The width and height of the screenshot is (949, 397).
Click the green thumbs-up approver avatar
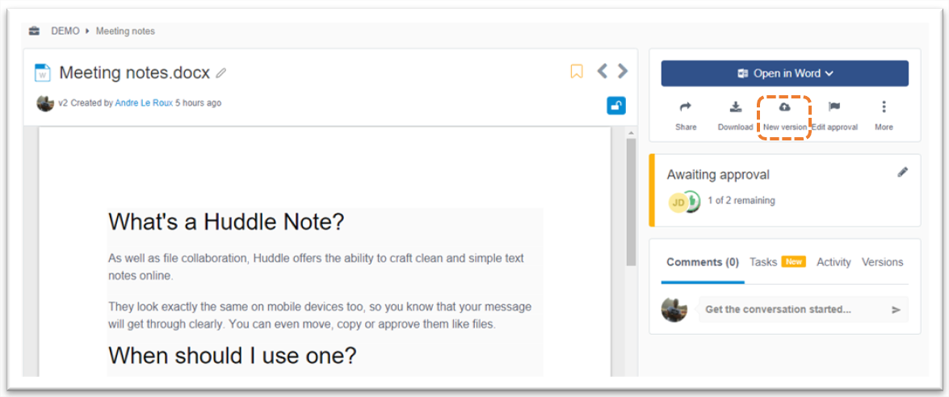692,201
